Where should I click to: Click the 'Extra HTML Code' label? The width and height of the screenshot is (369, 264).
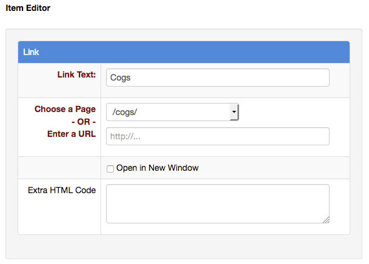[62, 190]
